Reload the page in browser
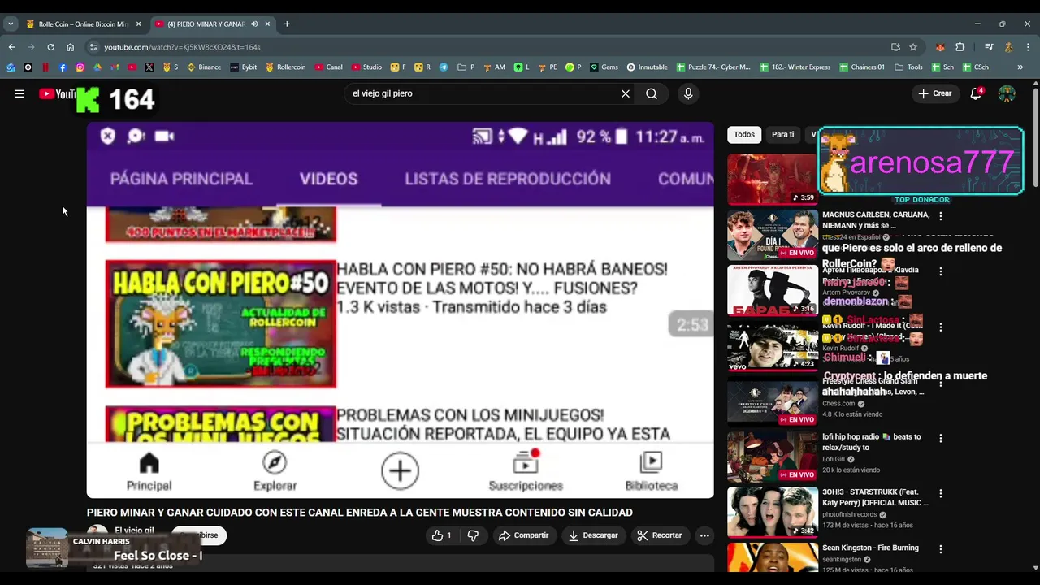The image size is (1040, 585). tap(50, 47)
